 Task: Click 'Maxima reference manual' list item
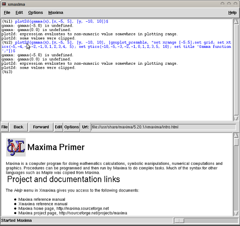42,199
